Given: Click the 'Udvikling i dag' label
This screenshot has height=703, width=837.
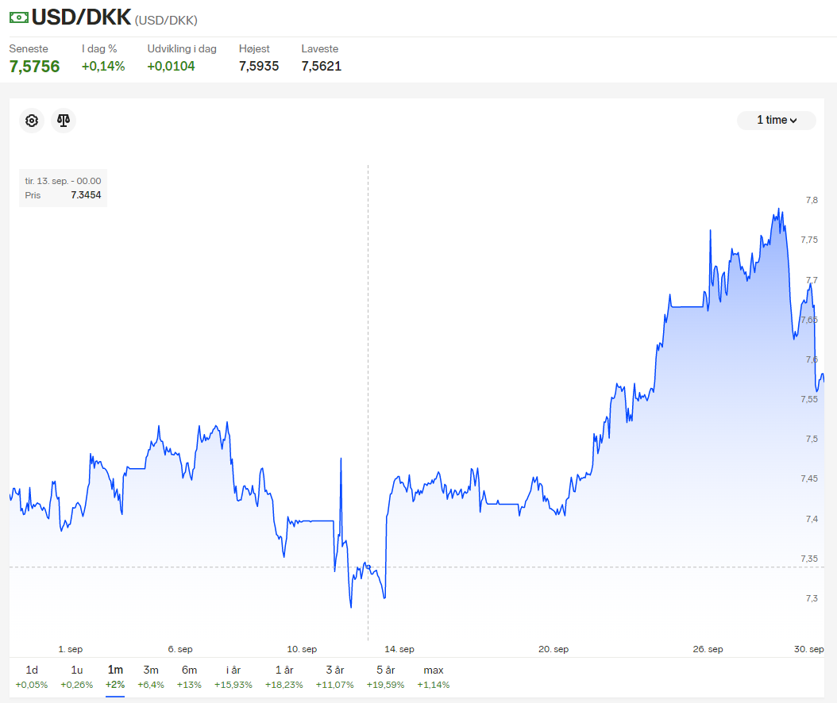Looking at the screenshot, I should 182,48.
